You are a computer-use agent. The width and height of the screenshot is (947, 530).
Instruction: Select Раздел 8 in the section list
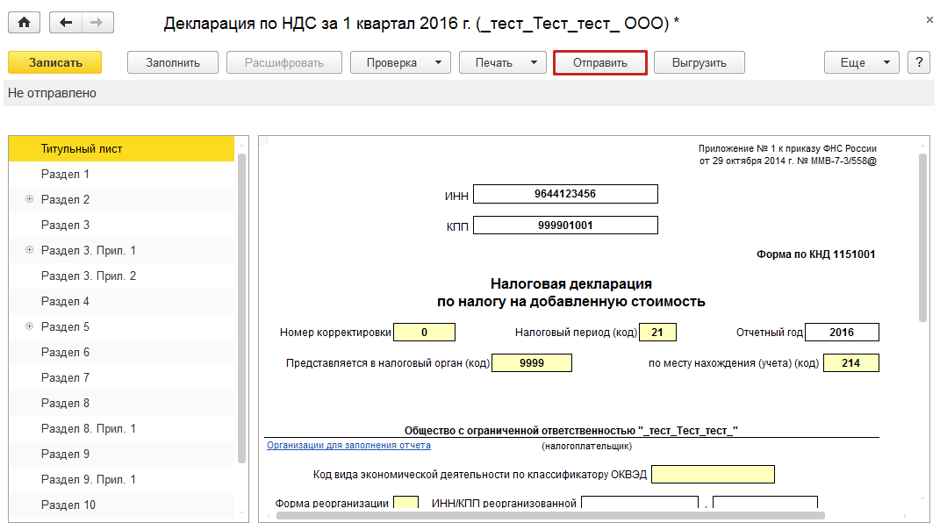65,404
